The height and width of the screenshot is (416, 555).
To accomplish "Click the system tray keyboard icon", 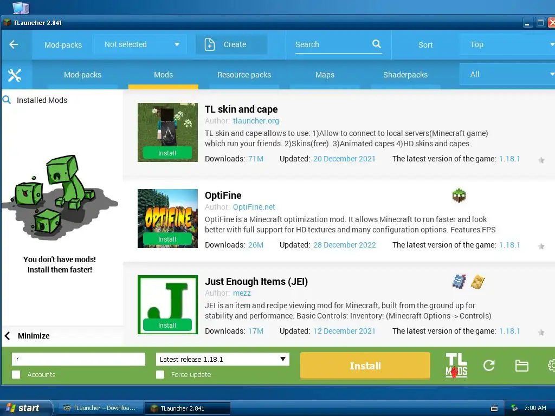I will [494, 408].
